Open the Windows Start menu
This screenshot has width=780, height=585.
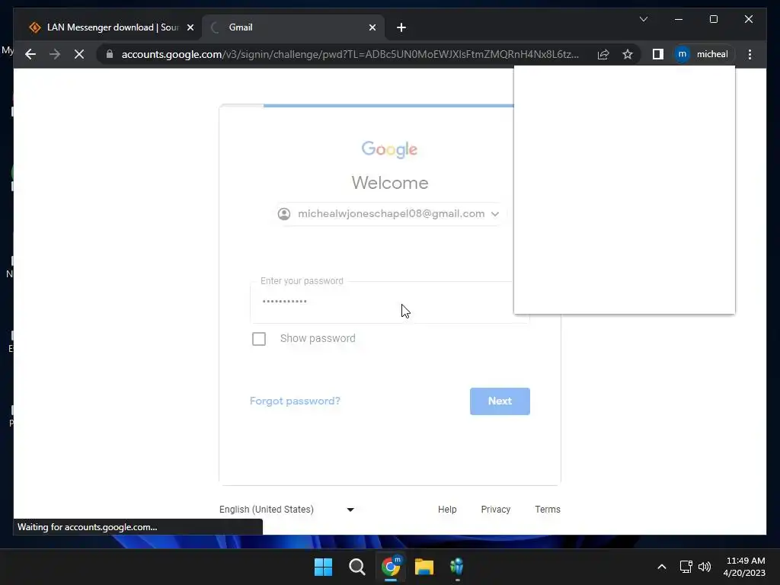pyautogui.click(x=323, y=567)
